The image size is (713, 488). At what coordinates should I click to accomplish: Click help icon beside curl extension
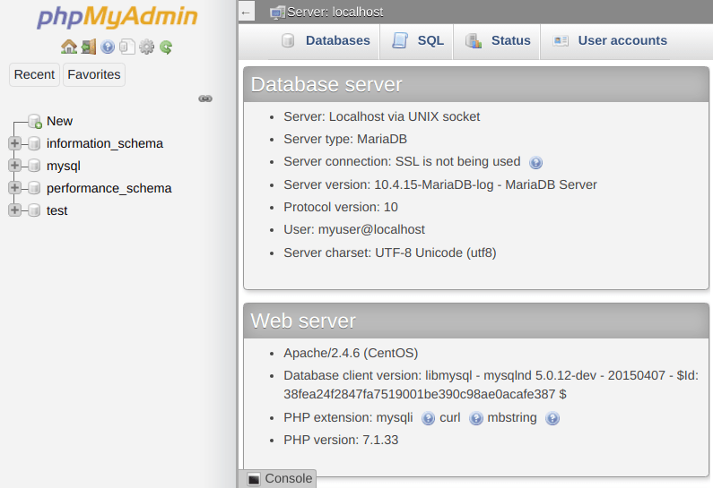[475, 418]
